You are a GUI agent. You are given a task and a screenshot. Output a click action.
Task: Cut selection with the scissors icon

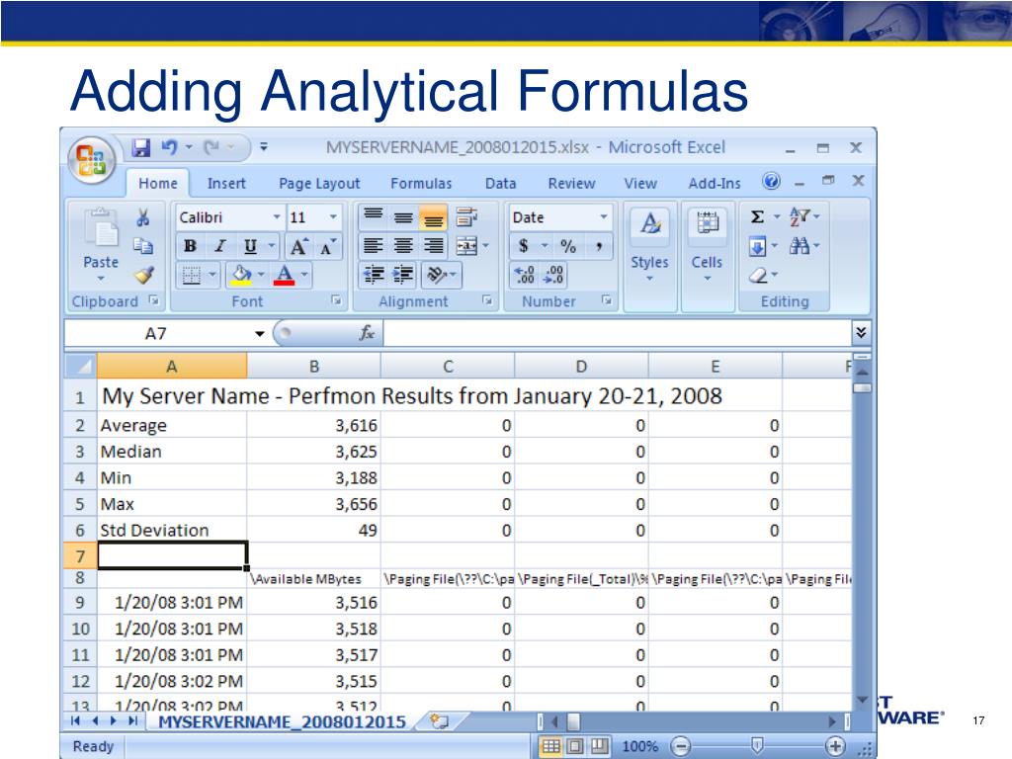point(143,217)
